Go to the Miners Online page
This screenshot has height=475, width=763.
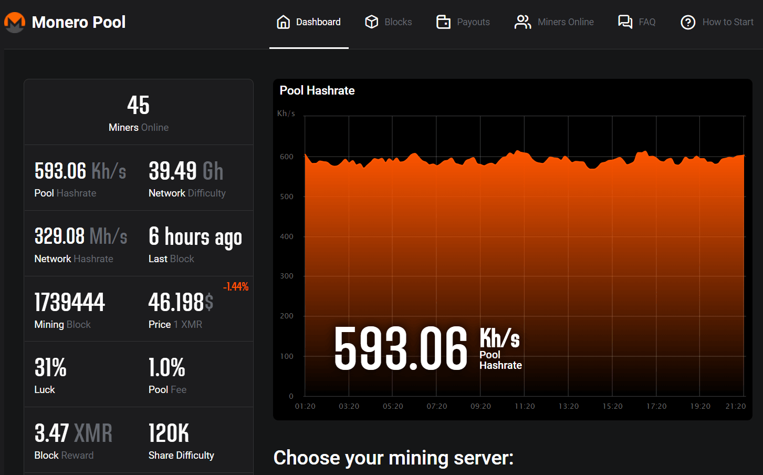coord(566,22)
